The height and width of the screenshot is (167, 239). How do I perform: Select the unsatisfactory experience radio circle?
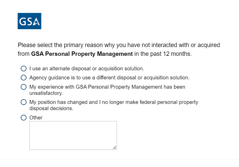(x=24, y=87)
